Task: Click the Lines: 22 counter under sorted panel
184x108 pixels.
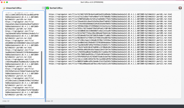Action: pos(49,101)
